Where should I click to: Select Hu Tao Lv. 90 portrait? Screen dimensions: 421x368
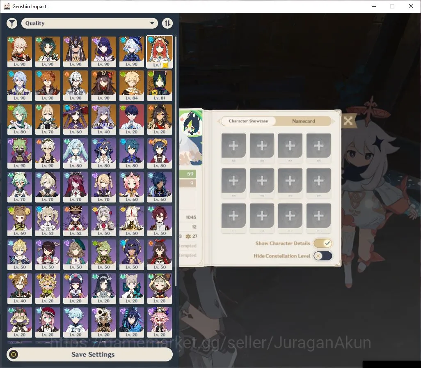(x=104, y=85)
